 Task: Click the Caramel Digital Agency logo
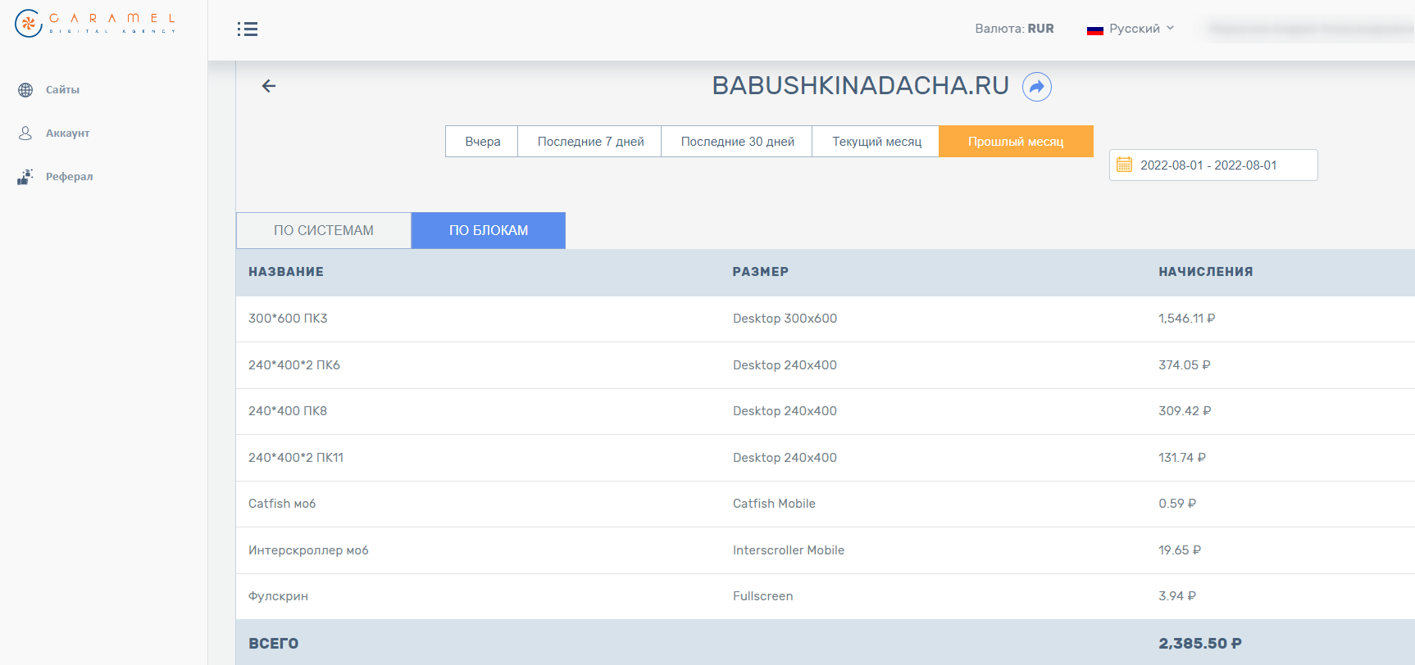click(x=95, y=23)
